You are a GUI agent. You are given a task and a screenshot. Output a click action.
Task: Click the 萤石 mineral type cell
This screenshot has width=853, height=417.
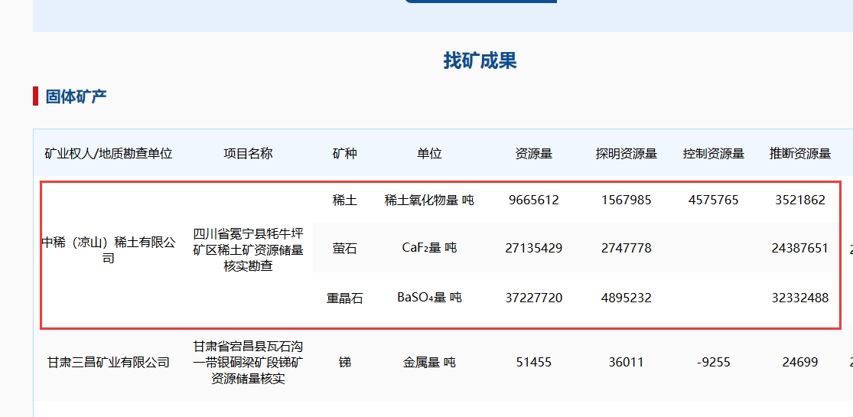[345, 249]
